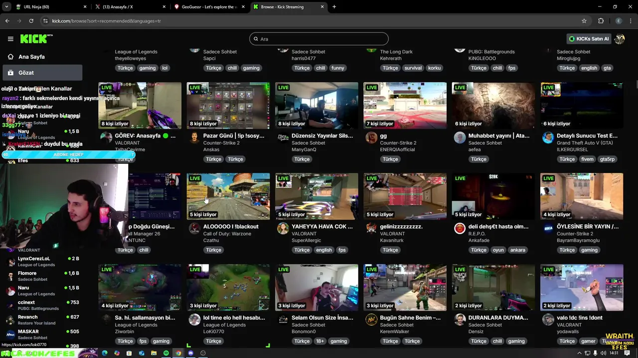Click ENERQIAofficial streamer avatar
Screen dimensions: 638x358
(x=371, y=138)
